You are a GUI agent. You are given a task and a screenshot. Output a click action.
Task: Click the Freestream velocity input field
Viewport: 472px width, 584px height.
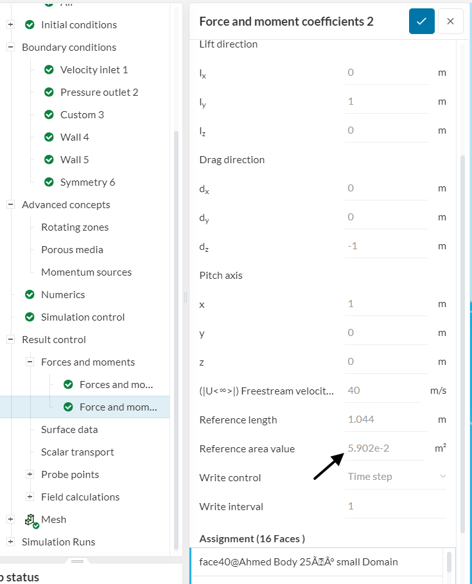385,391
